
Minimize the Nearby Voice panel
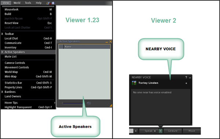point(190,78)
